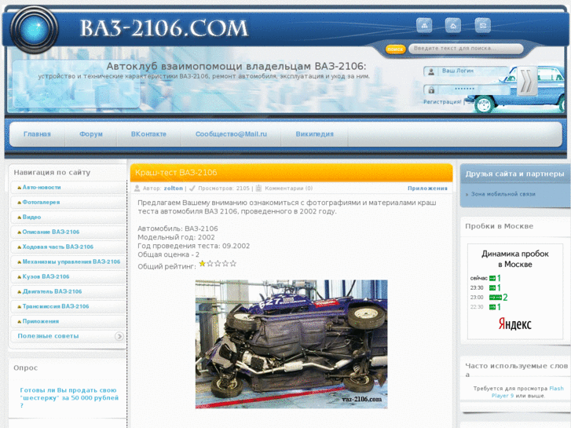Click the envelope contact icon in header
This screenshot has height=428, width=571.
click(482, 25)
